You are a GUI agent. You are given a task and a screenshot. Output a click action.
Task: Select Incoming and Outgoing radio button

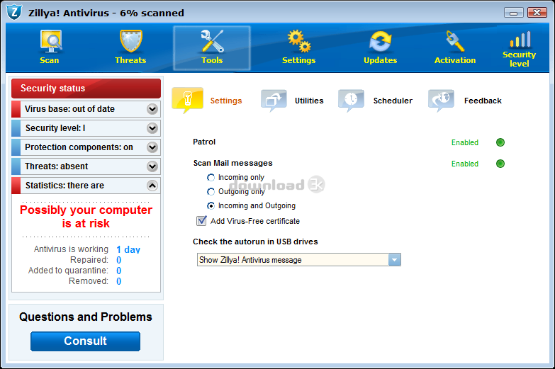coord(211,205)
